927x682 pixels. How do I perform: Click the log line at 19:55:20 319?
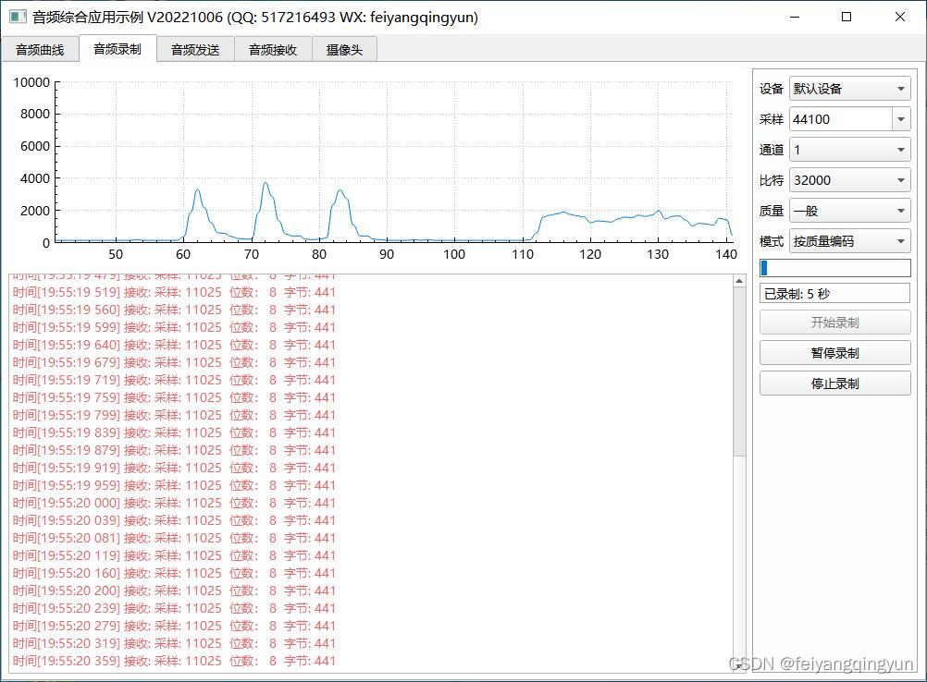click(175, 643)
